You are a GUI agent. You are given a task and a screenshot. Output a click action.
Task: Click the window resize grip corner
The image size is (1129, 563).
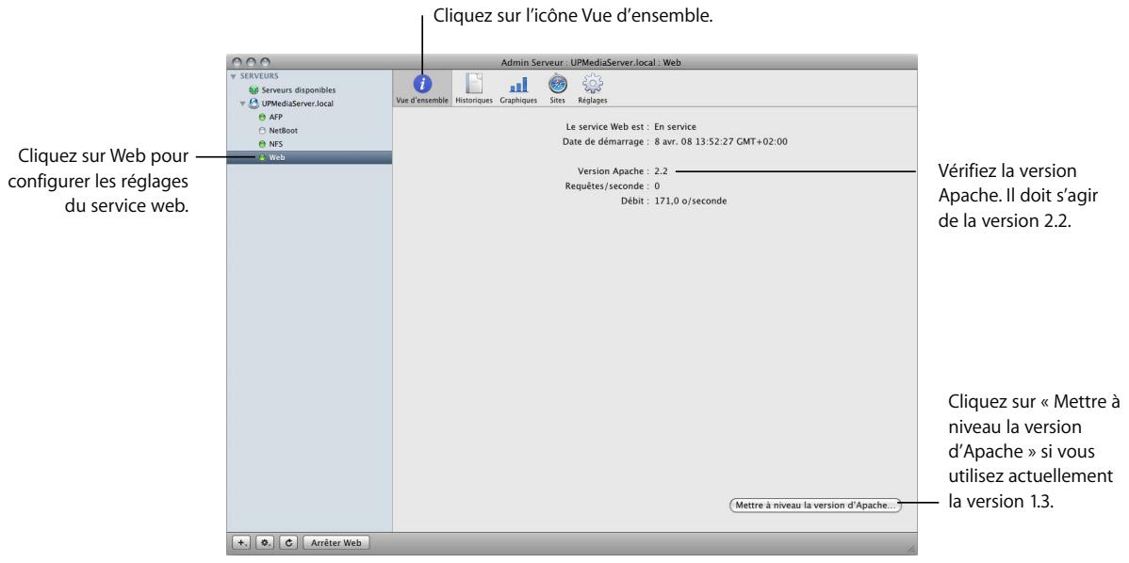click(x=910, y=548)
